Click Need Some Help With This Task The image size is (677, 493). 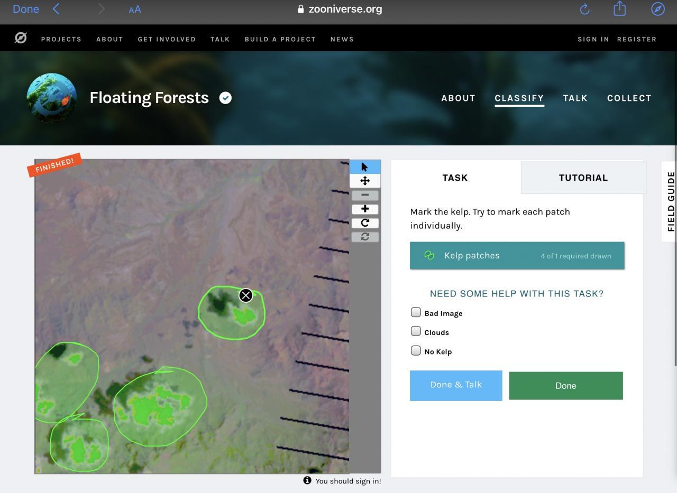click(x=517, y=294)
